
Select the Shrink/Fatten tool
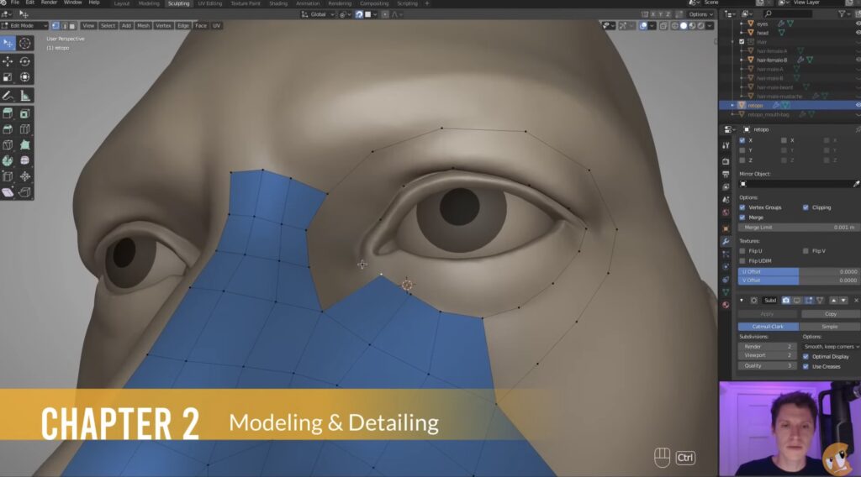(x=24, y=176)
